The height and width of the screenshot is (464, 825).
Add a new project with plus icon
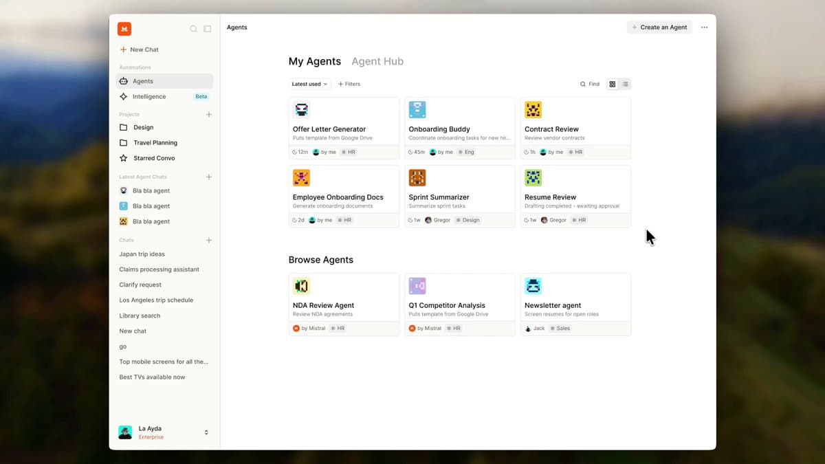[209, 114]
